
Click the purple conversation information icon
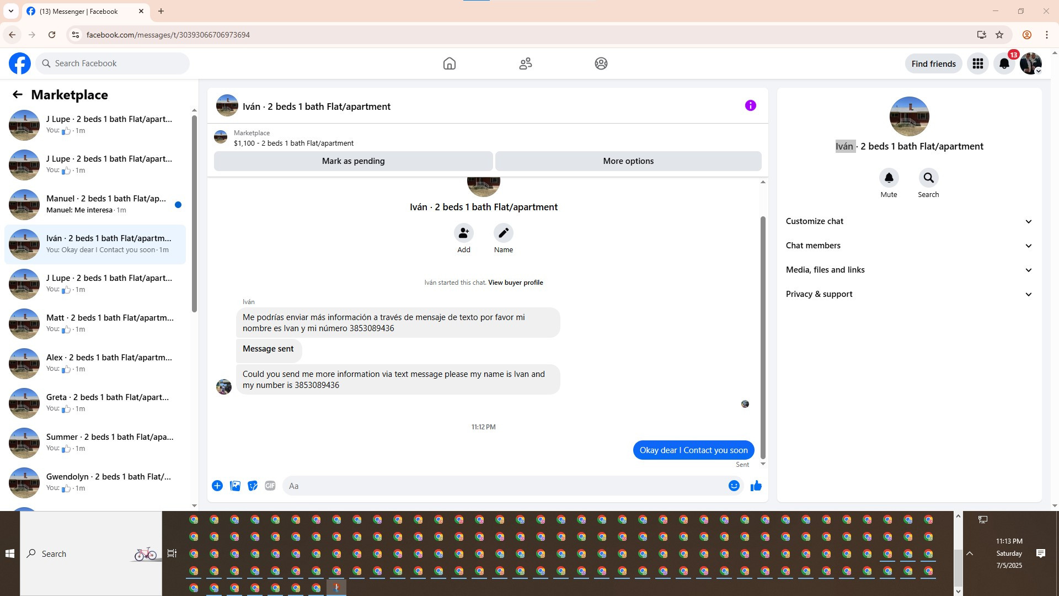(x=750, y=105)
